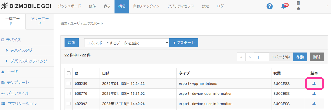The width and height of the screenshot is (331, 110).
Task: Open the 設定 menu
Action: (205, 6)
